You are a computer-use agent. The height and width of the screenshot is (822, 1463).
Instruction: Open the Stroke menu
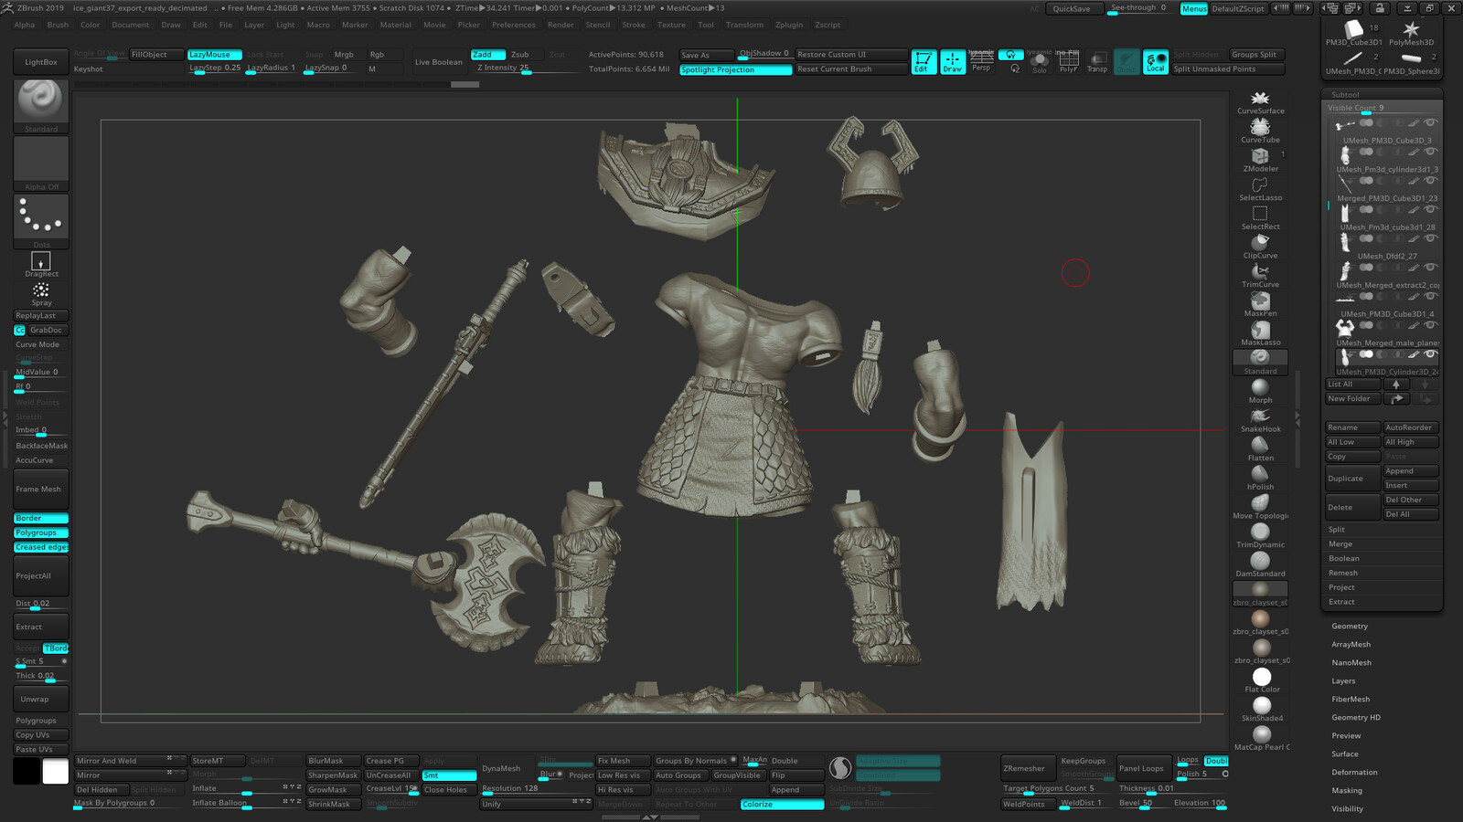[x=634, y=26]
